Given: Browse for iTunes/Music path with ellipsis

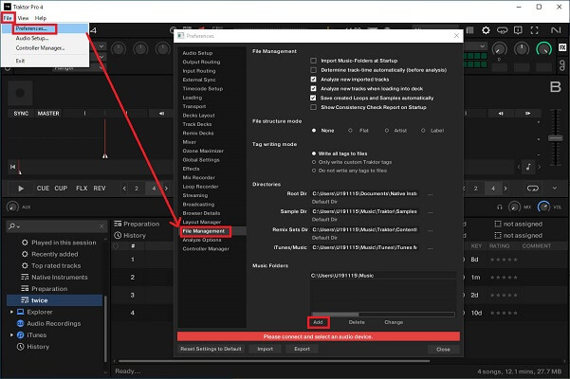Looking at the screenshot, I should click(x=430, y=248).
